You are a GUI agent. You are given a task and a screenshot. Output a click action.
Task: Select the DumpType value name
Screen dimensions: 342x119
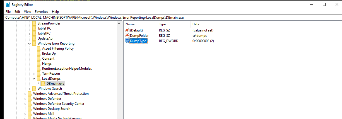(138, 41)
